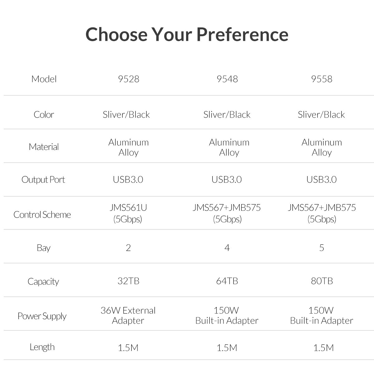
Task: Click the Bay row label
Action: (x=43, y=248)
